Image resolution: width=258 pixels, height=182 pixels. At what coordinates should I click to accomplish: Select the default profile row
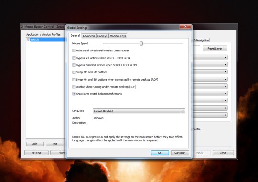tap(46, 40)
